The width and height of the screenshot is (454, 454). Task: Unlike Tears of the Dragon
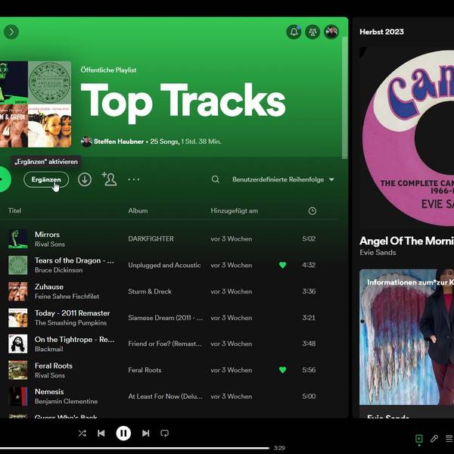pos(282,265)
